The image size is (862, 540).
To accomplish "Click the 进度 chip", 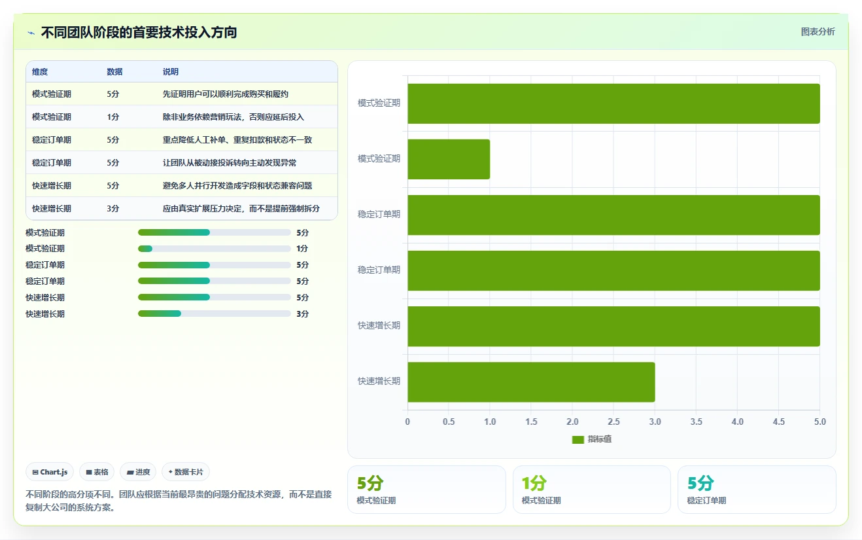I will 138,472.
